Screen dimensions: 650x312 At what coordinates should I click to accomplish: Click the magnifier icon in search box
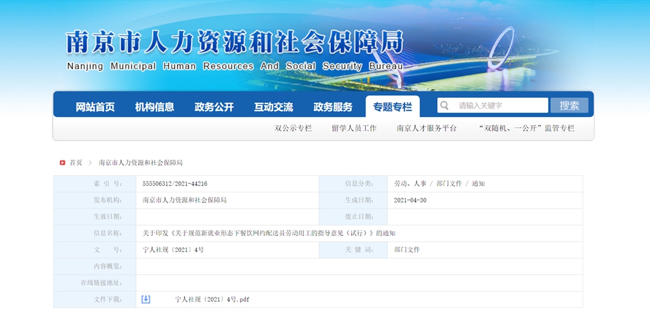click(x=444, y=105)
